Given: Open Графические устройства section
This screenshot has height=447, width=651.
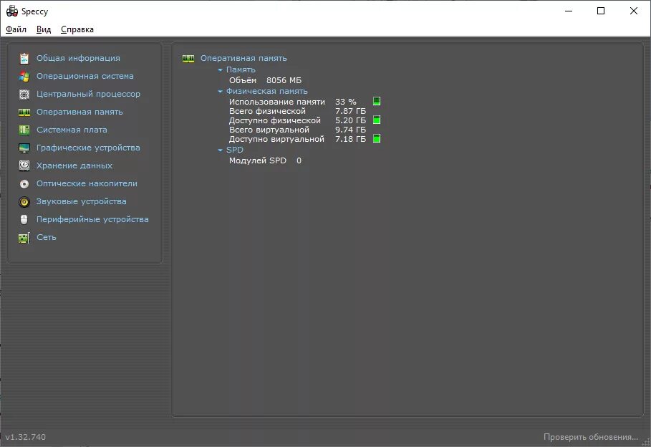Looking at the screenshot, I should click(88, 148).
